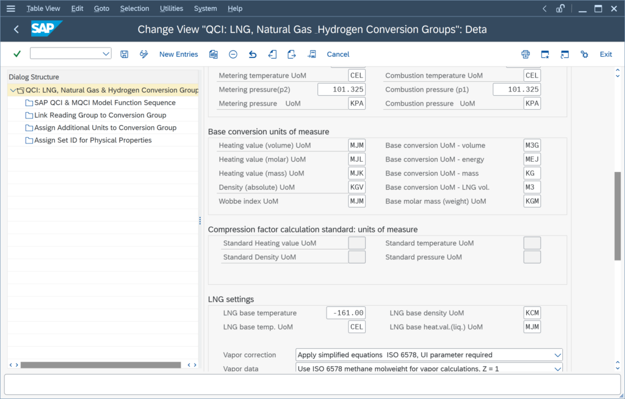Click the display/change toggle pencil icon
This screenshot has height=399, width=625.
[x=144, y=54]
